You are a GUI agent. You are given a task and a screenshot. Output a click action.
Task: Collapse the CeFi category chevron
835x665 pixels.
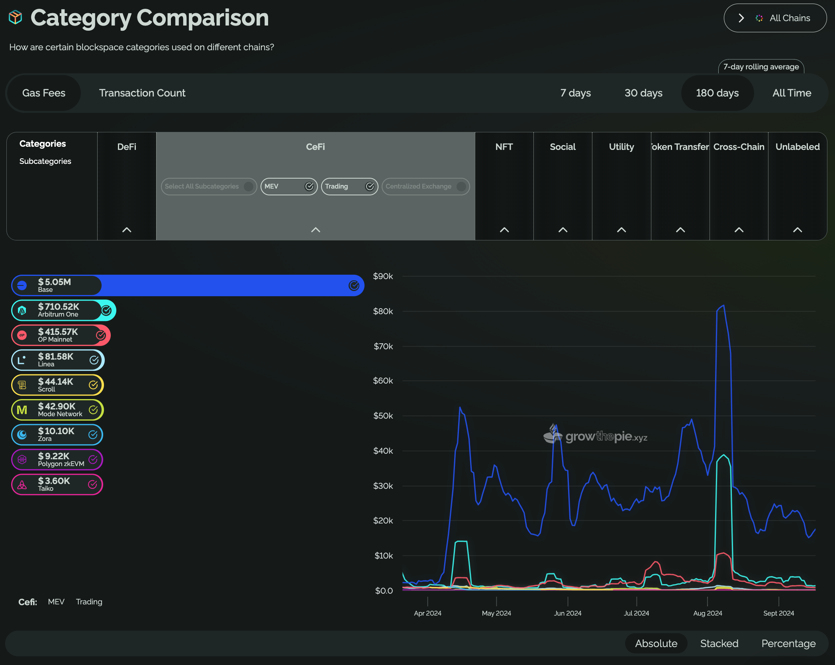click(x=316, y=230)
